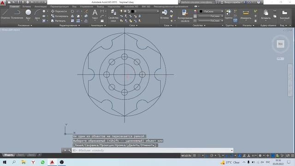Image resolution: width=295 pixels, height=166 pixels.
Task: Open File Explorer from the taskbar
Action: 24,162
